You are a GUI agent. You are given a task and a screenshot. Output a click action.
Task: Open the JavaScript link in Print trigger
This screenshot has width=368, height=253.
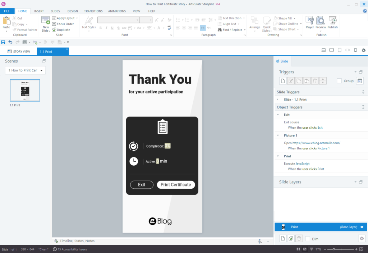click(303, 164)
